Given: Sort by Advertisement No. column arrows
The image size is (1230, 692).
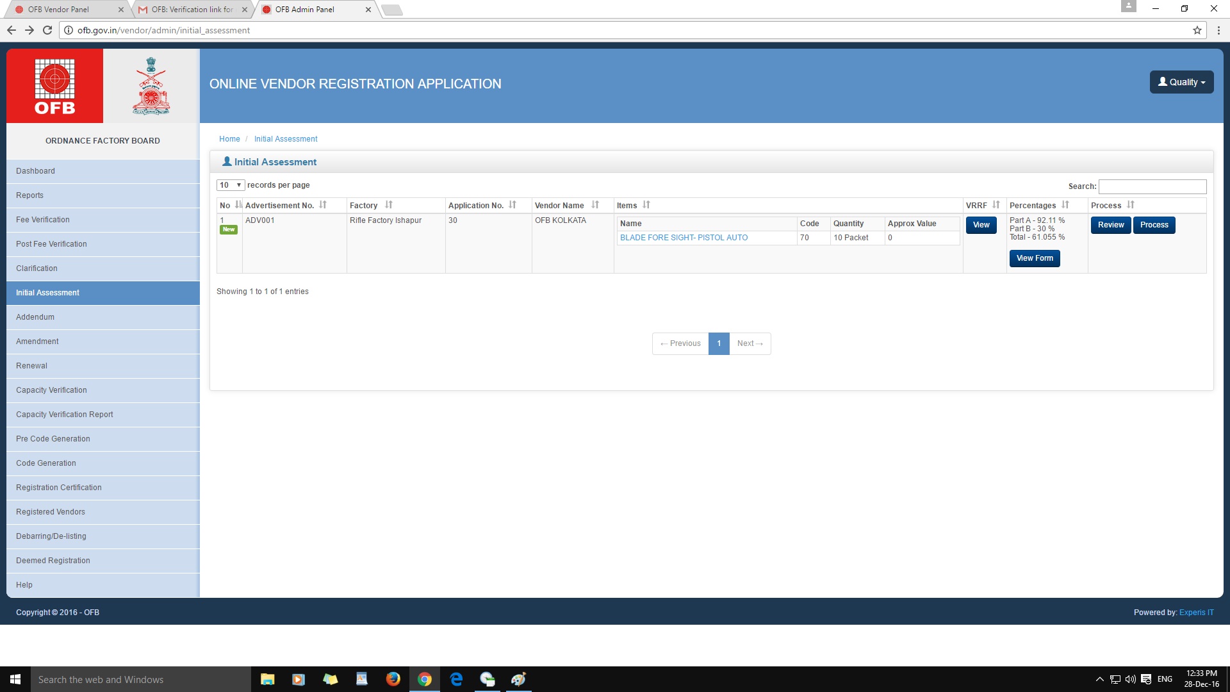Looking at the screenshot, I should pyautogui.click(x=323, y=205).
